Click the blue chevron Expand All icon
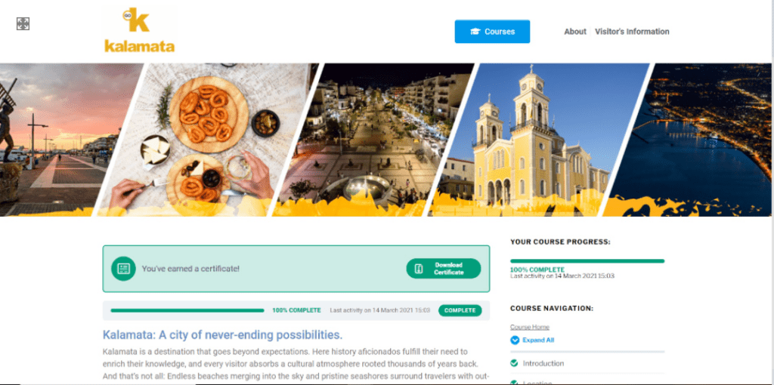The width and height of the screenshot is (774, 385). point(515,340)
